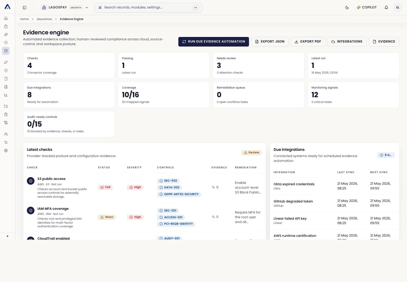
Task: Open the Integrations button
Action: pyautogui.click(x=347, y=42)
